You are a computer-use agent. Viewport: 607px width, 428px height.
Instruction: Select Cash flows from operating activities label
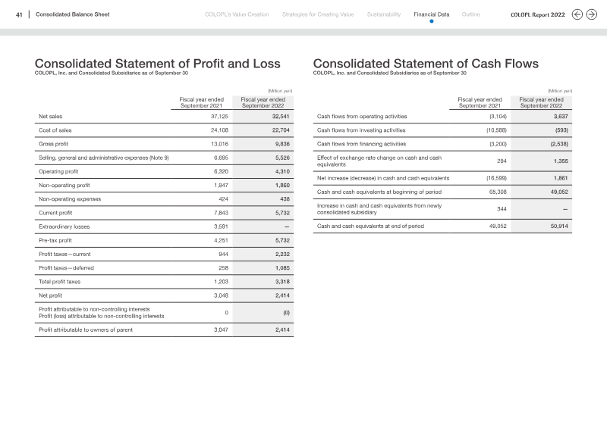pyautogui.click(x=362, y=117)
